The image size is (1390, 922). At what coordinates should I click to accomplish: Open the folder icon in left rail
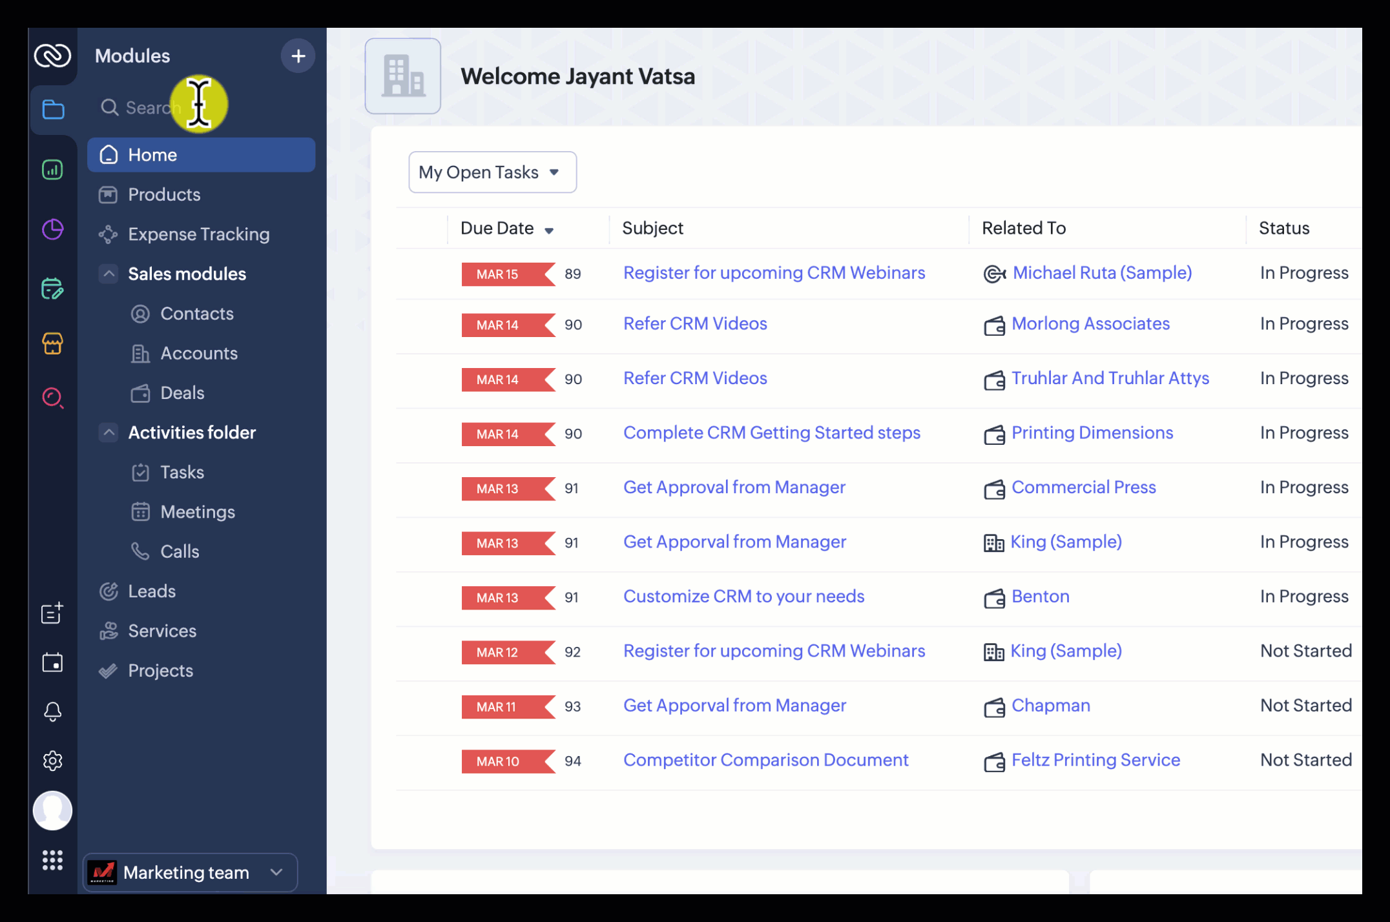coord(52,110)
